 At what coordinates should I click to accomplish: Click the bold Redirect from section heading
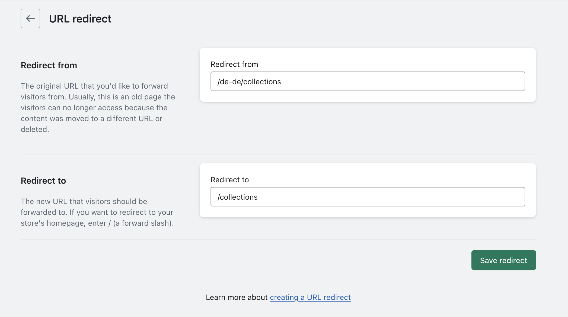[x=49, y=65]
